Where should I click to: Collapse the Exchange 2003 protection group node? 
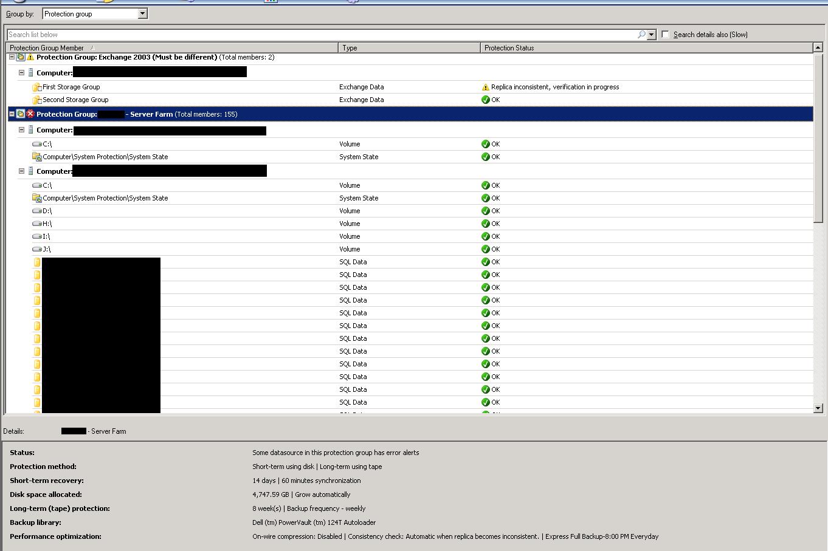[x=11, y=56]
